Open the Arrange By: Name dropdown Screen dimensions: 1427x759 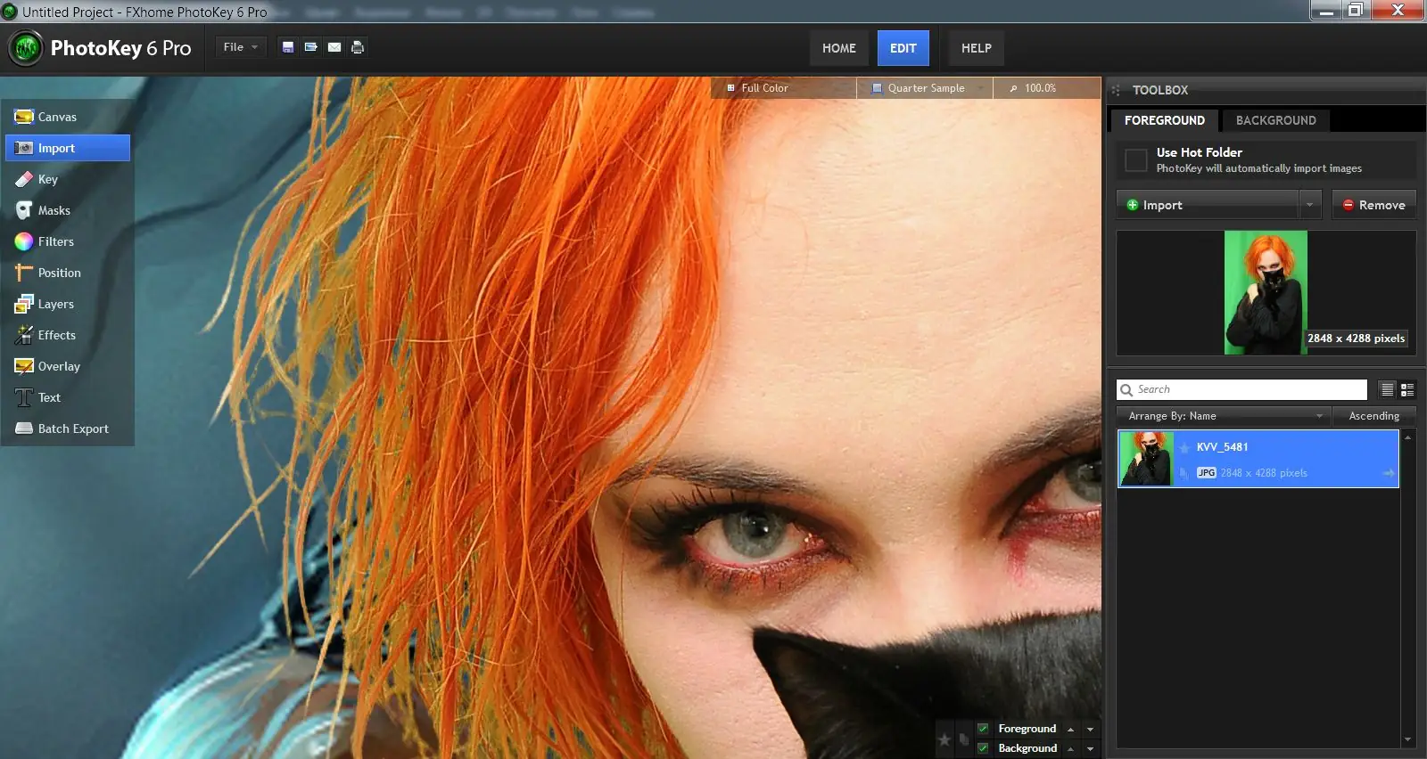pyautogui.click(x=1224, y=416)
